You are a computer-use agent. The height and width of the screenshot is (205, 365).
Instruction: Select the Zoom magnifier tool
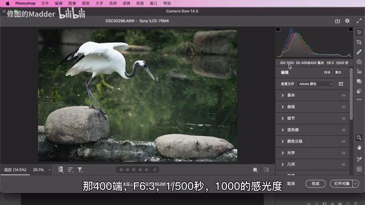359,138
